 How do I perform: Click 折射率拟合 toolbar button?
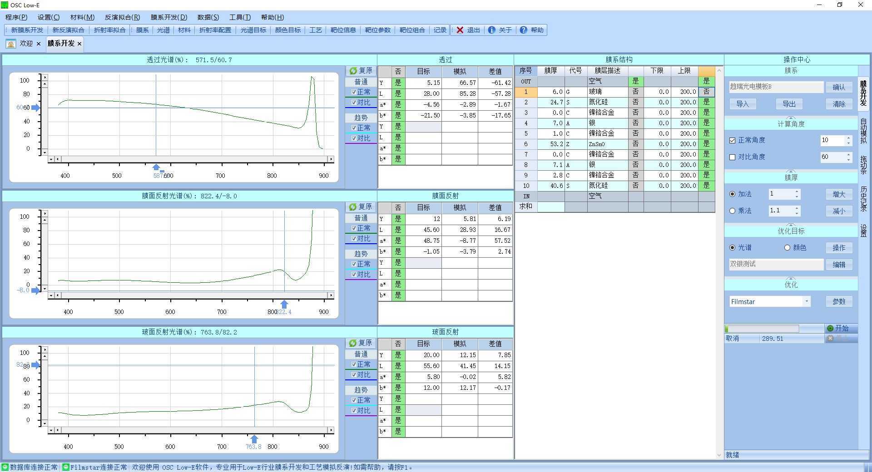[110, 30]
